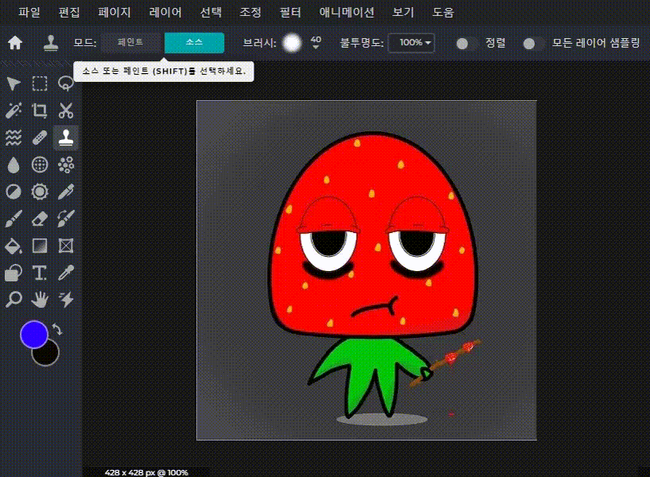Screen dimensions: 650x477
Task: Click the lightning bolt quick action icon
Action: pos(66,299)
